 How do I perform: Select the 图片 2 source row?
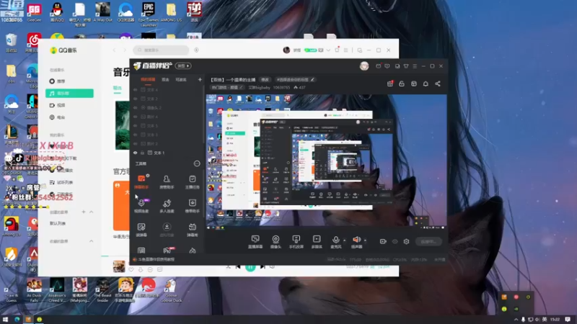click(x=167, y=143)
